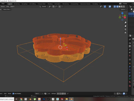The width and height of the screenshot is (134, 101).
Task: Toggle snapping magnet icon
Action: (x=53, y=6)
